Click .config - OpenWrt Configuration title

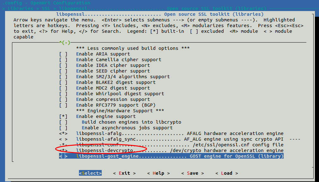click(x=46, y=3)
